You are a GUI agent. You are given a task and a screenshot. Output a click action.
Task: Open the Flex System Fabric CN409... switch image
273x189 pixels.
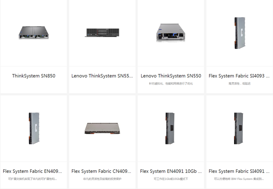click(x=102, y=128)
